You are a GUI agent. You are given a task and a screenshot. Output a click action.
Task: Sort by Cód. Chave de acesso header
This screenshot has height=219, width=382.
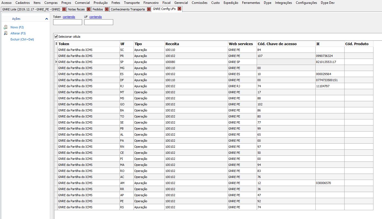point(286,44)
